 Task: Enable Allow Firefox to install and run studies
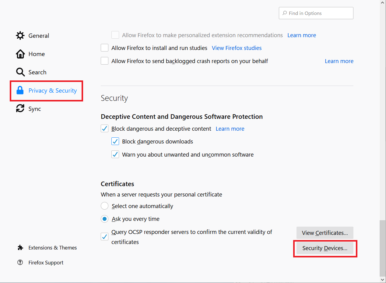tap(104, 48)
